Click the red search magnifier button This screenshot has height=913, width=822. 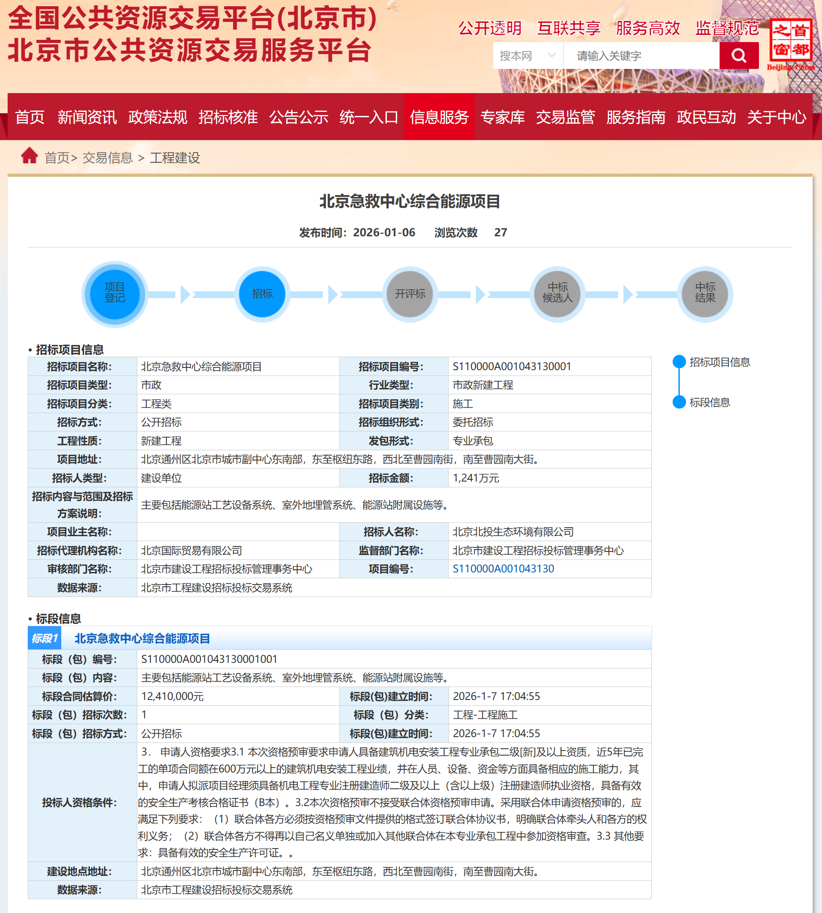(x=738, y=55)
